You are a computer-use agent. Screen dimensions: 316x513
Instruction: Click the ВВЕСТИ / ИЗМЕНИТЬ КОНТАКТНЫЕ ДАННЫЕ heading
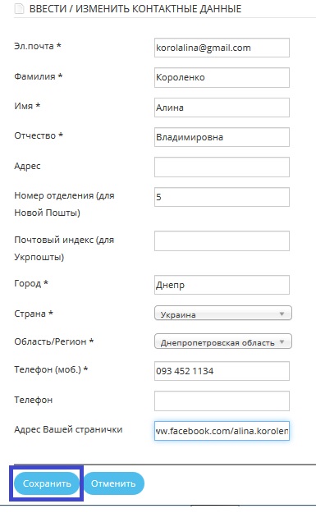pos(135,9)
